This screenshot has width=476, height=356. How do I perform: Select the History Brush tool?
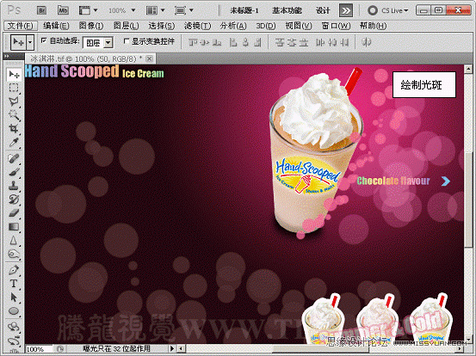(x=14, y=199)
